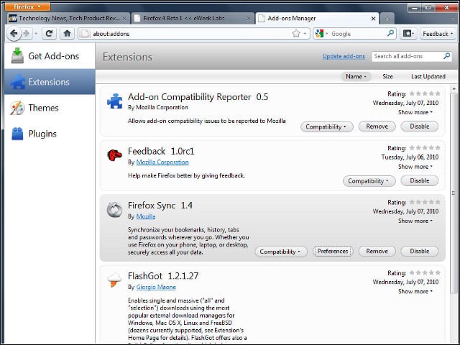Click the FlashGot cloud lightning icon
460x345 pixels.
[x=114, y=280]
